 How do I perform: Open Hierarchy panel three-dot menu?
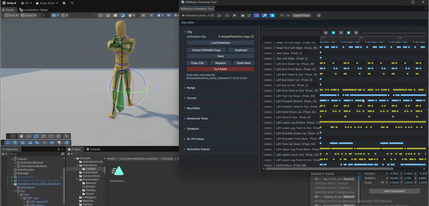(63, 149)
